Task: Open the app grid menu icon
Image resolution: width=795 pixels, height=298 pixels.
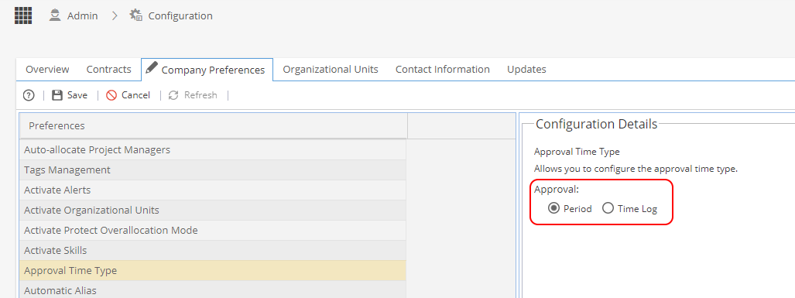Action: coord(22,15)
